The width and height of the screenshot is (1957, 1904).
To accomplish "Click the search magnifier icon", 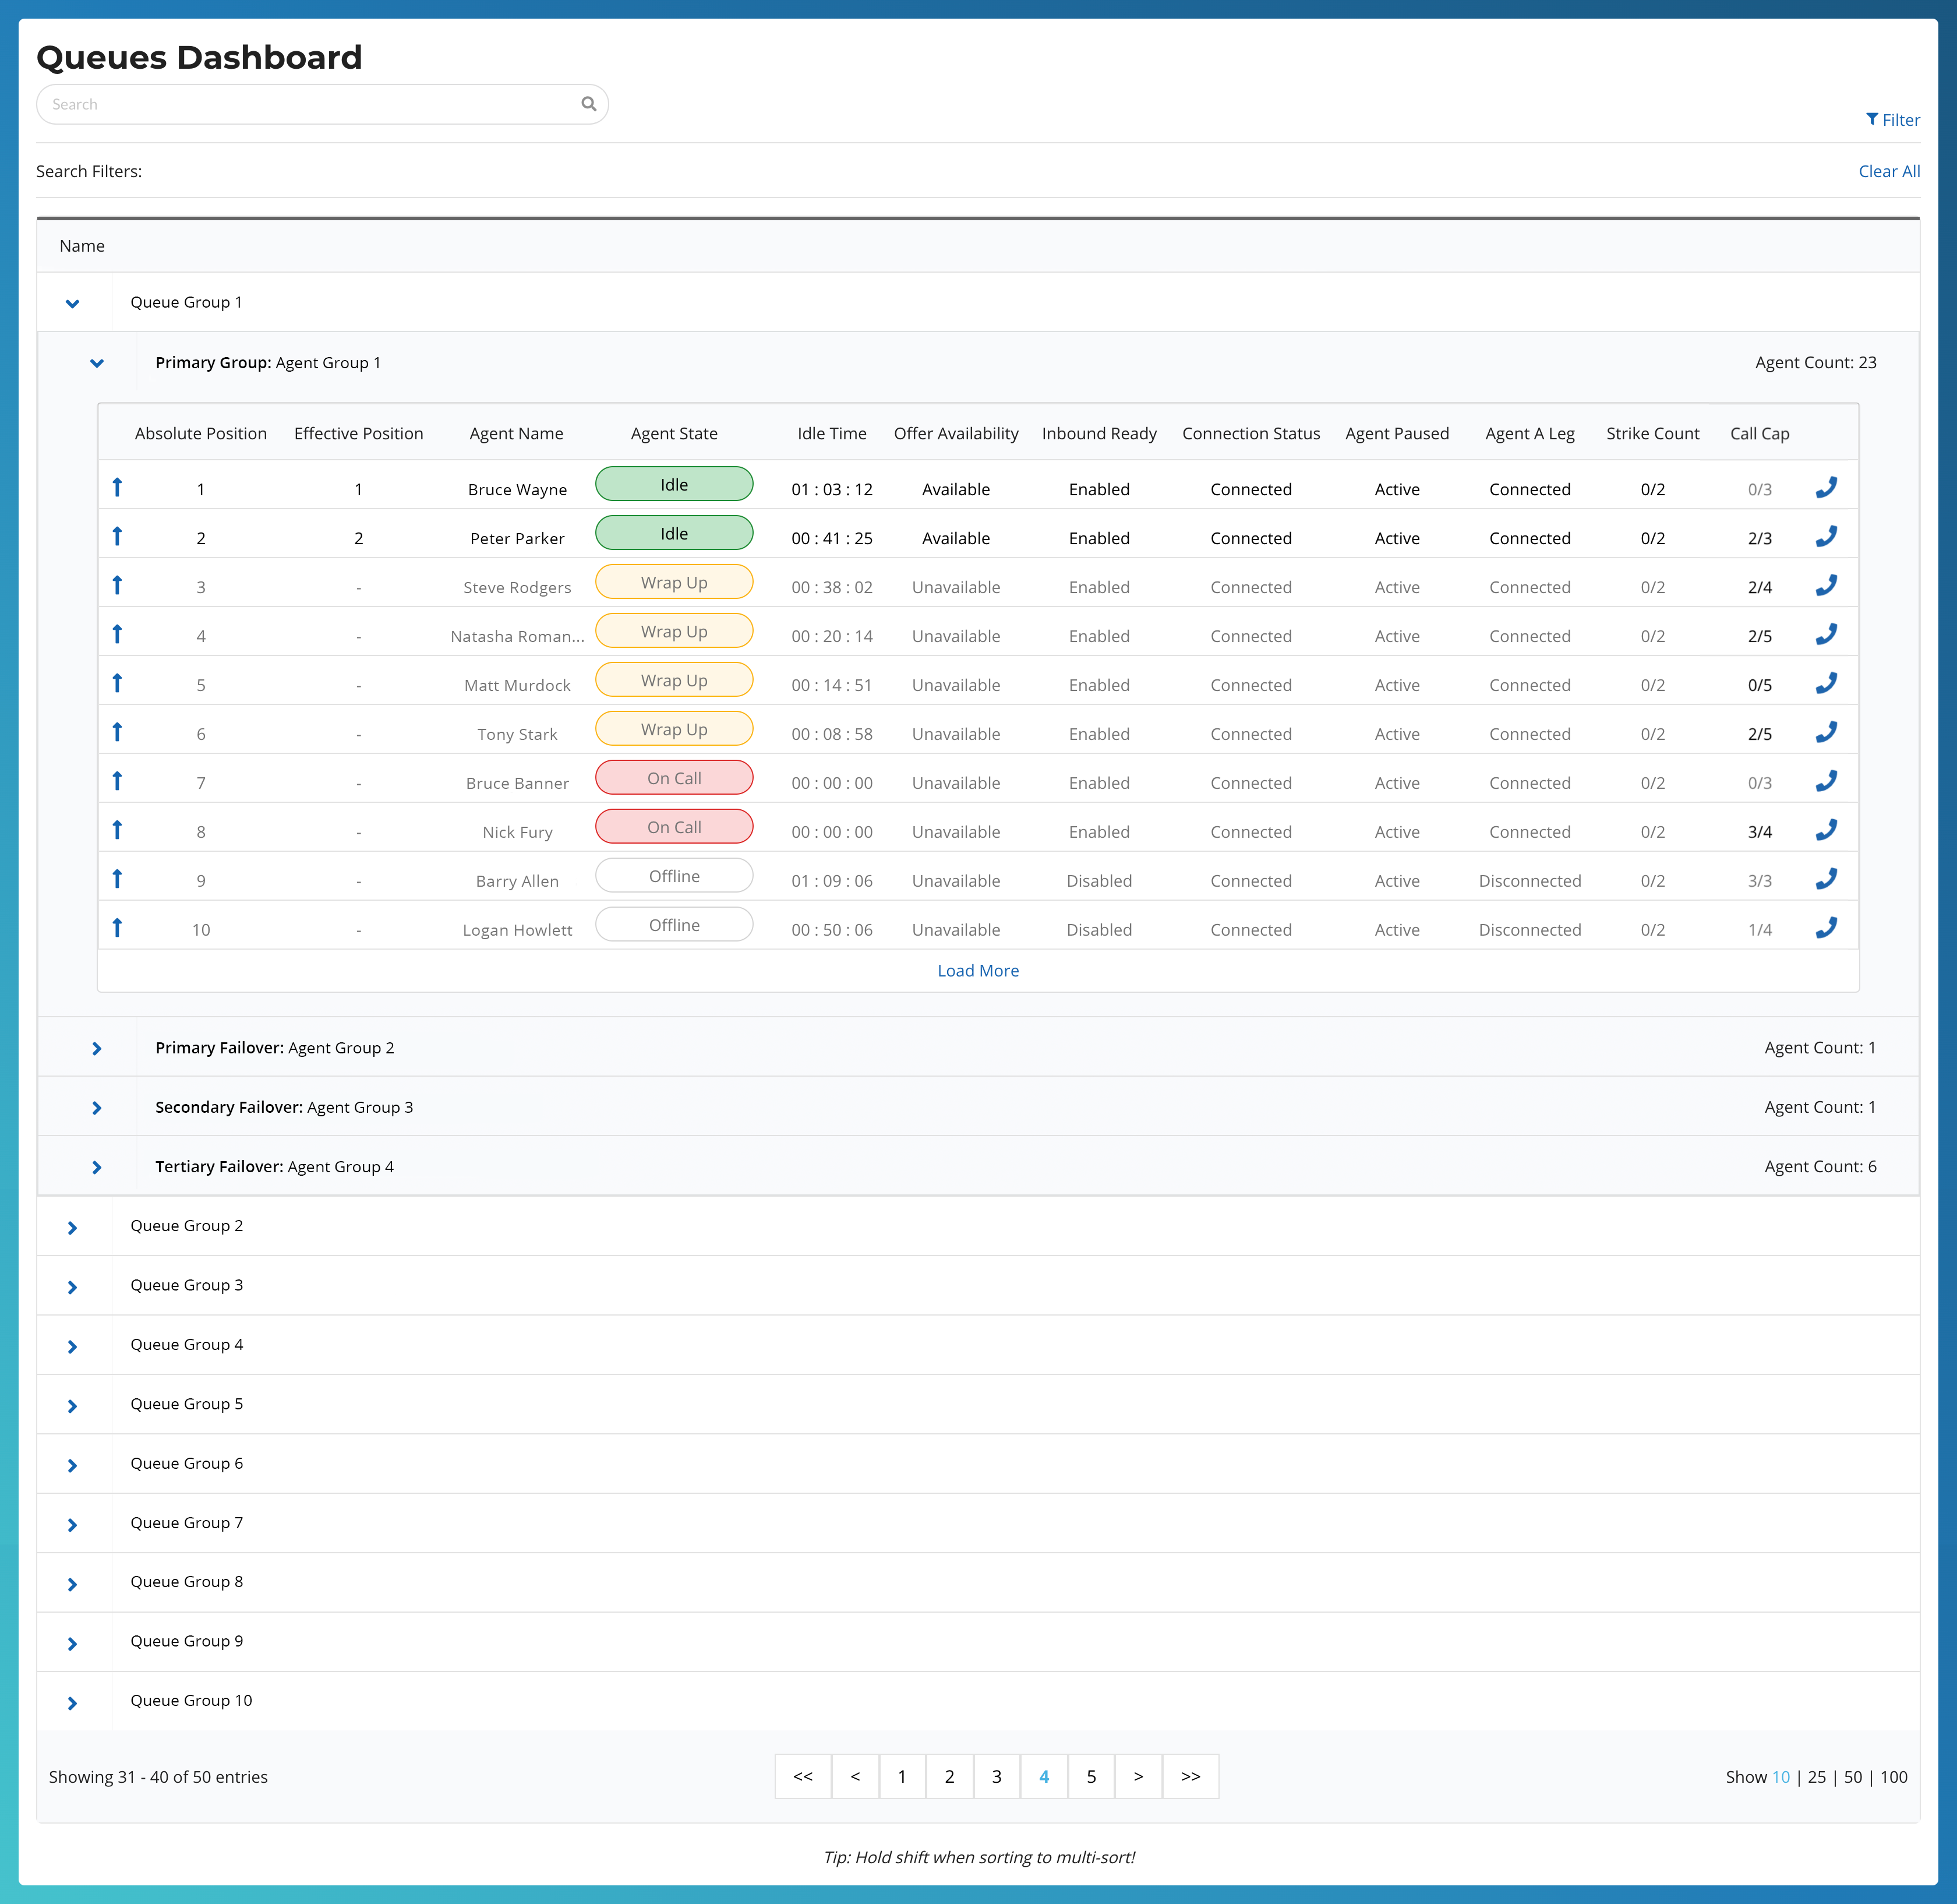I will coord(589,104).
